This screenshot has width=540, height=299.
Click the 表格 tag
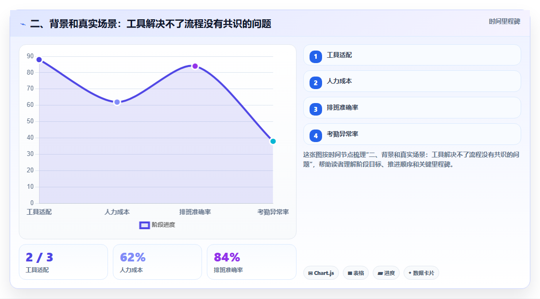(356, 273)
